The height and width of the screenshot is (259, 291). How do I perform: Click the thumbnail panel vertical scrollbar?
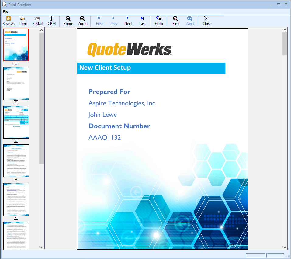pos(41,97)
